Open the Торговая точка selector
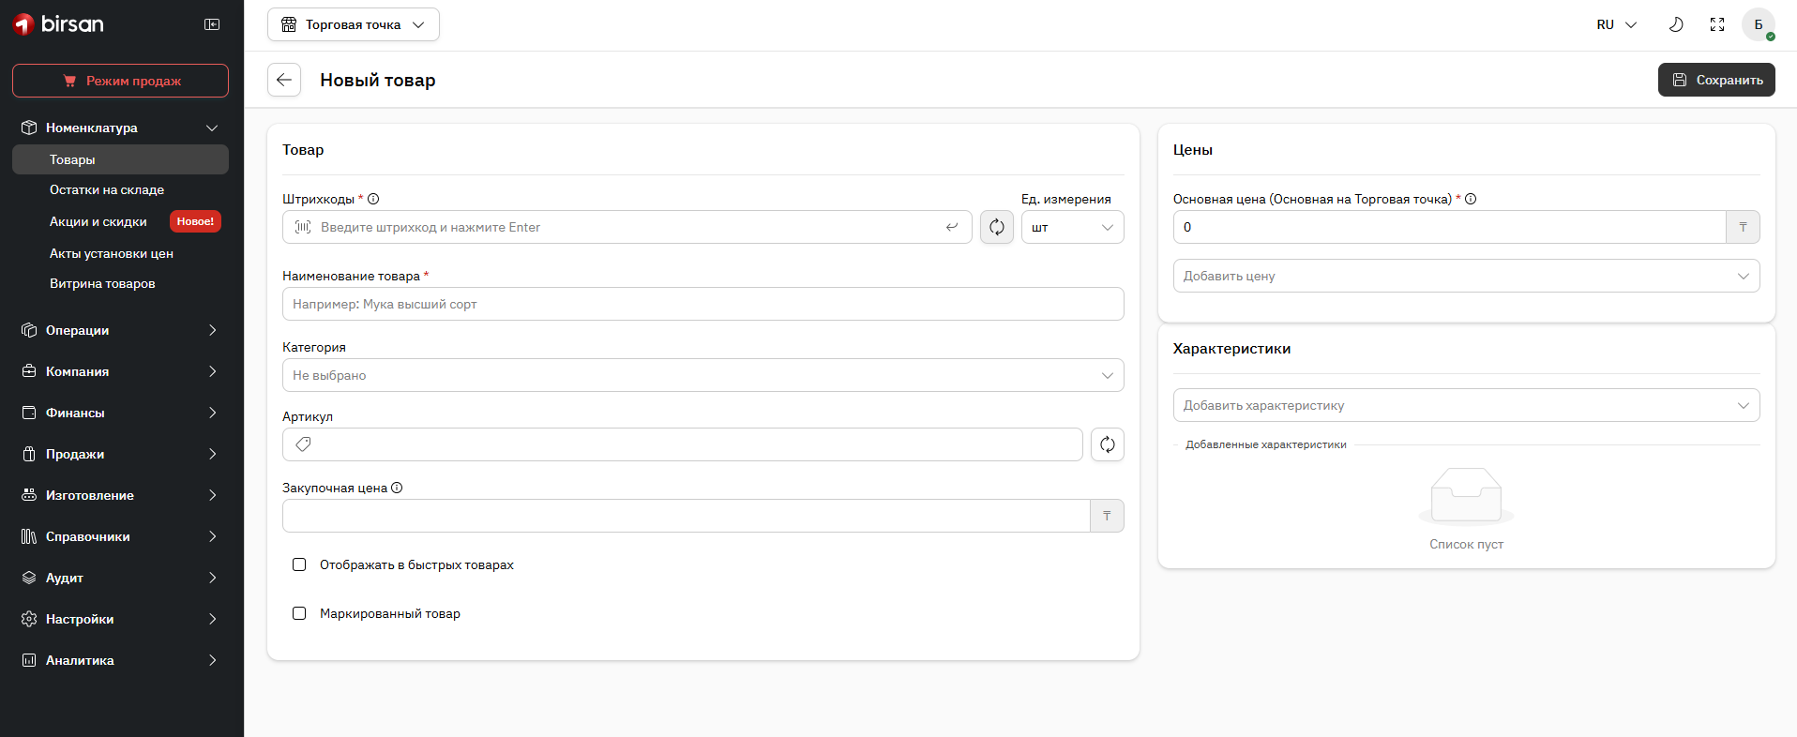This screenshot has width=1797, height=737. click(353, 24)
